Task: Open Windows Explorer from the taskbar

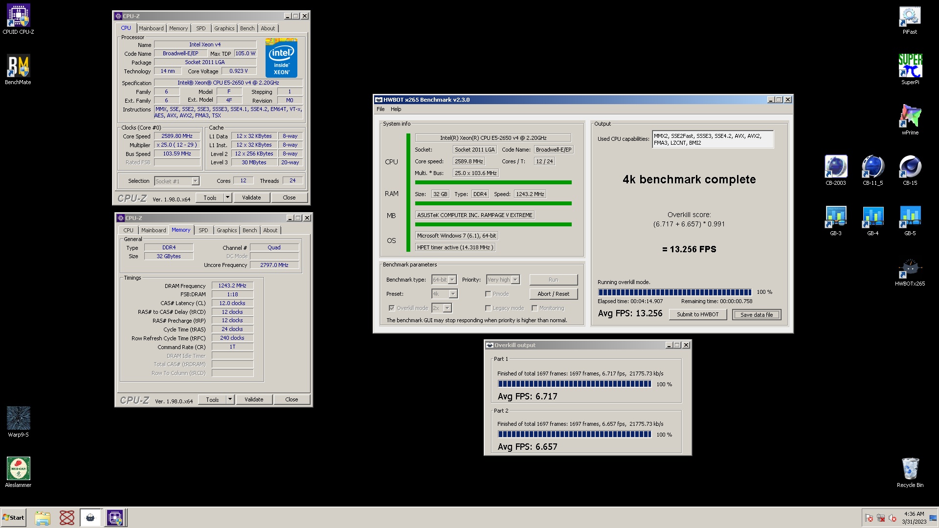Action: [x=43, y=518]
